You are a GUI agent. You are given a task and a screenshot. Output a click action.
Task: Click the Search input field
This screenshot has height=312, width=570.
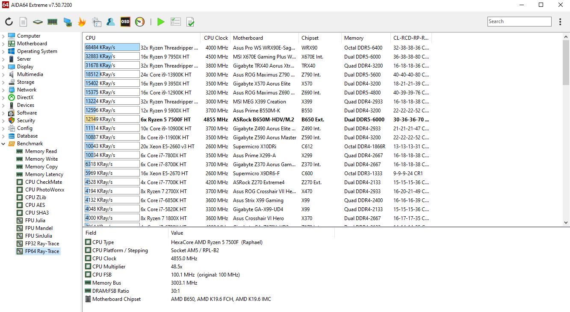(520, 21)
